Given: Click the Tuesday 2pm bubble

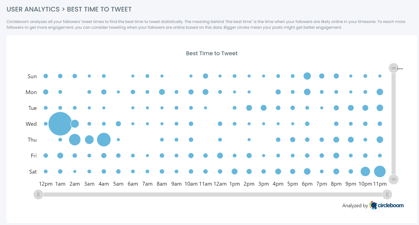Looking at the screenshot, I should click(x=249, y=108).
